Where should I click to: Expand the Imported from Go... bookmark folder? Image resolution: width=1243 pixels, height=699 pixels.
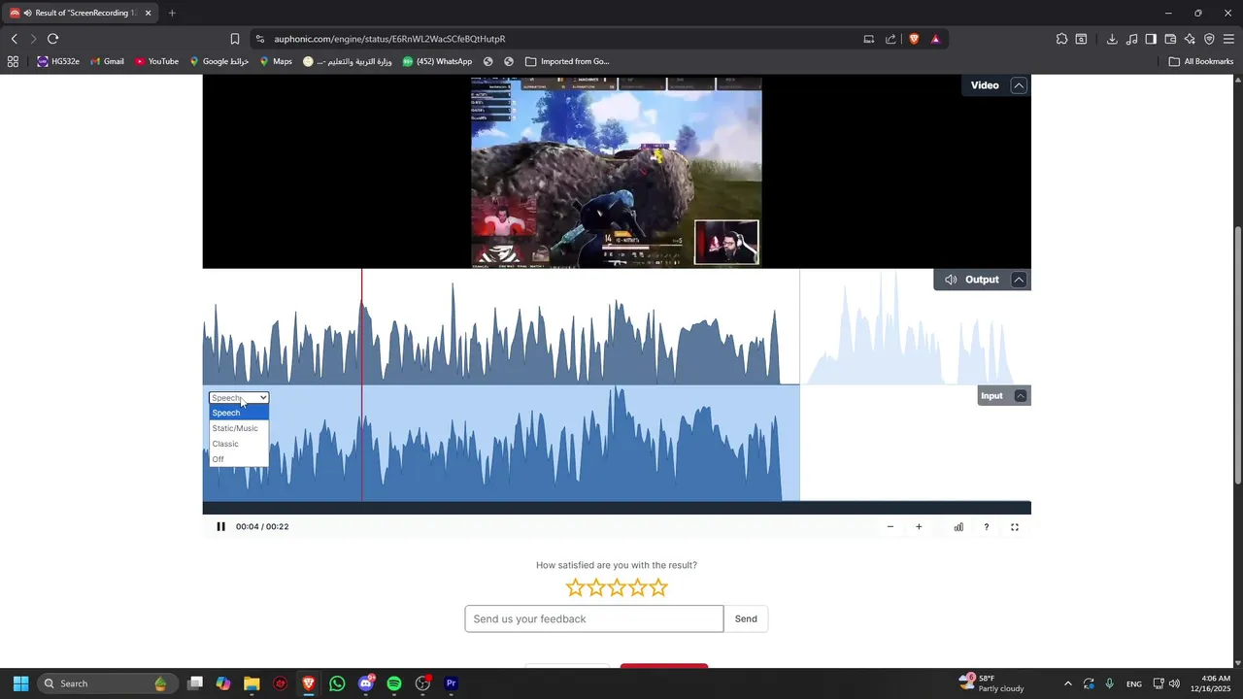click(x=567, y=61)
